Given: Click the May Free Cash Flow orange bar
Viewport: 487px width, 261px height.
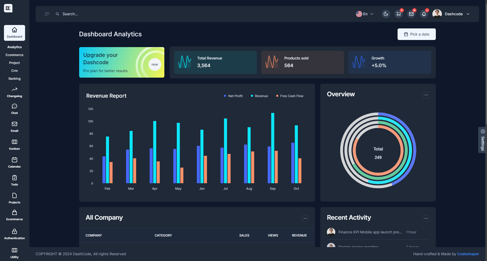Looking at the screenshot, I should click(182, 175).
